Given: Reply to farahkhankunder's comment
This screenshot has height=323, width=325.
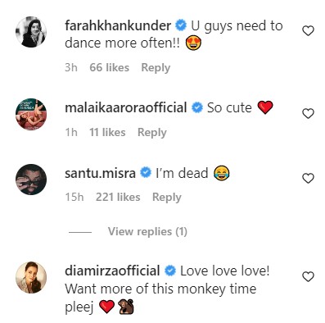Looking at the screenshot, I should 156,67.
